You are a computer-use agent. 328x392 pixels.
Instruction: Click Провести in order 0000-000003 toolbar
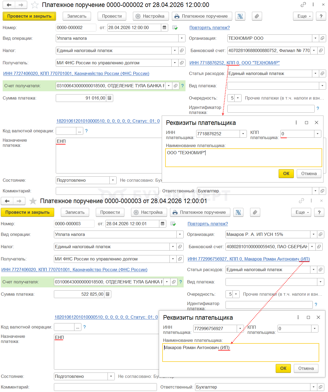click(x=110, y=212)
